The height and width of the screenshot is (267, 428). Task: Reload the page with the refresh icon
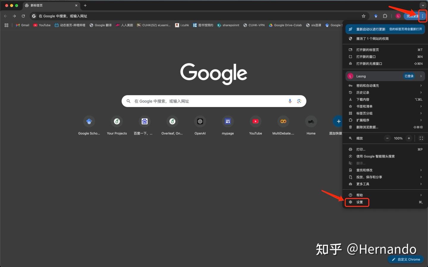[23, 16]
